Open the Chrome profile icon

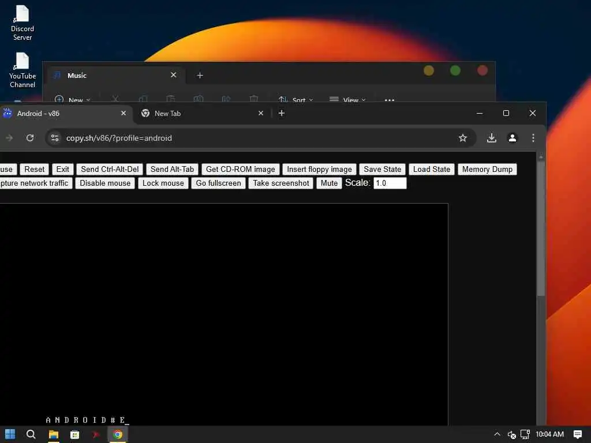click(x=513, y=138)
